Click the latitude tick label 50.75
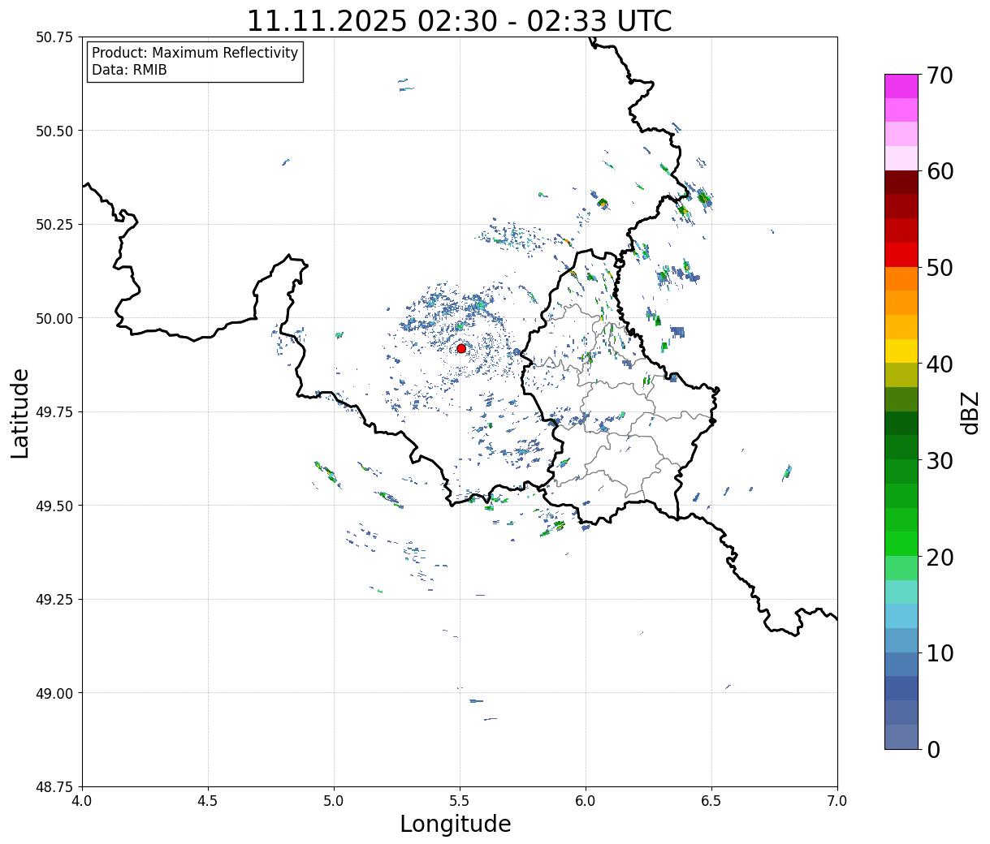 point(54,37)
